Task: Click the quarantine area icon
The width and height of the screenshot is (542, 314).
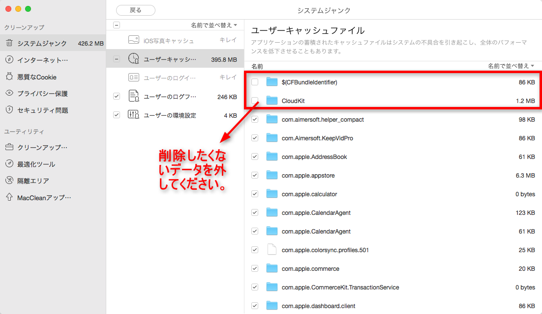Action: [x=9, y=180]
